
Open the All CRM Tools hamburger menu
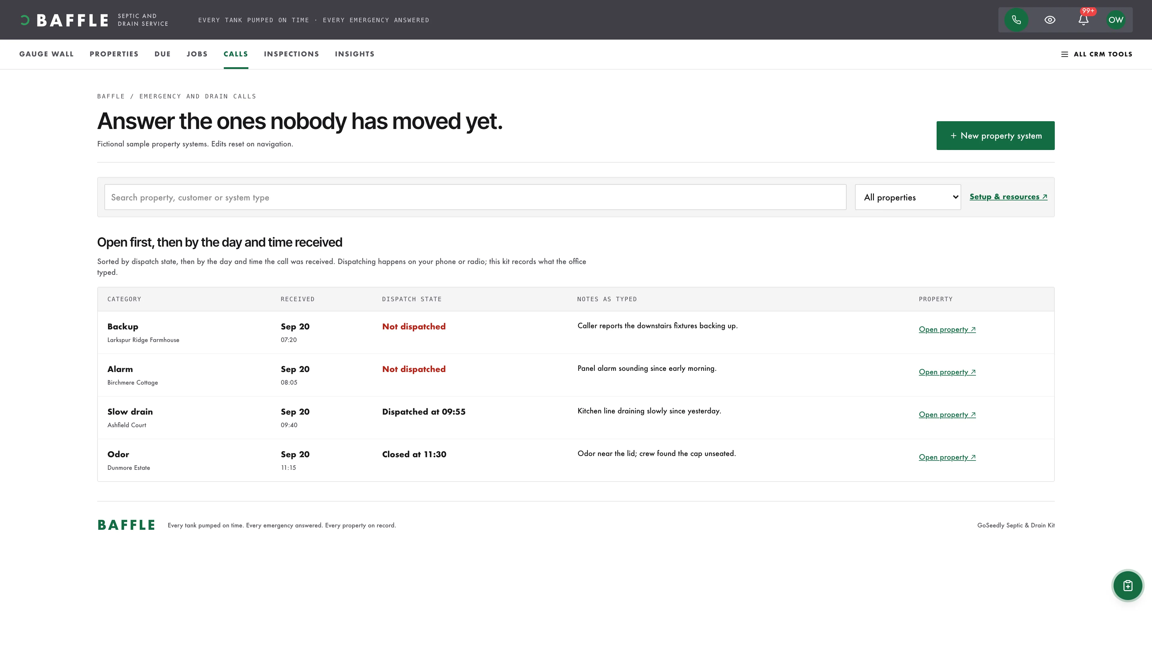(x=1096, y=54)
